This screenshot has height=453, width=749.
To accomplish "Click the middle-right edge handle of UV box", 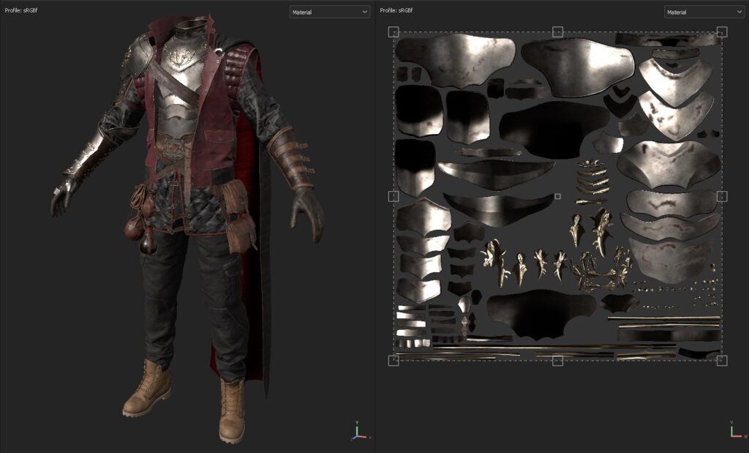I will click(722, 196).
